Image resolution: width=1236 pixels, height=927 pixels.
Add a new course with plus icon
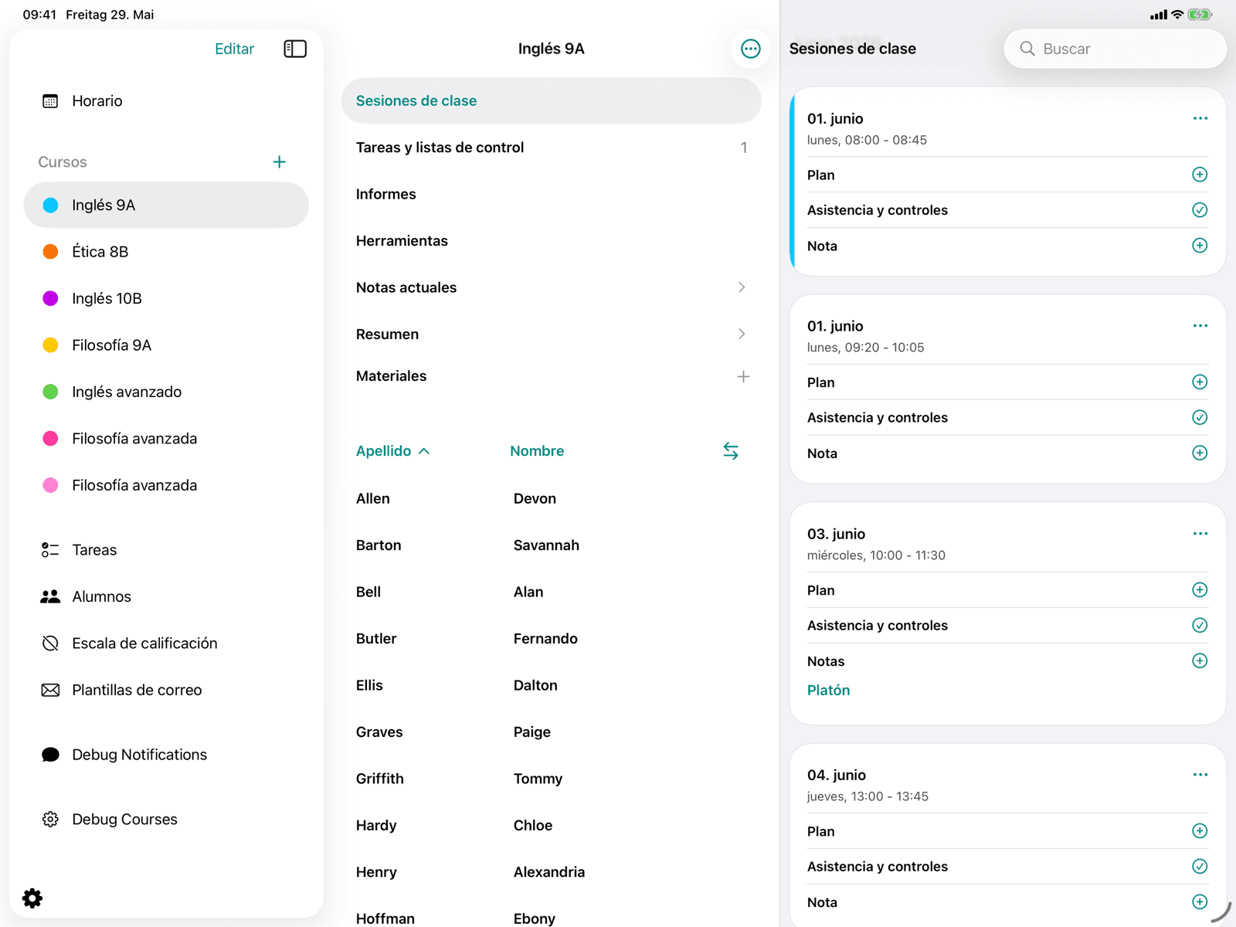(280, 162)
